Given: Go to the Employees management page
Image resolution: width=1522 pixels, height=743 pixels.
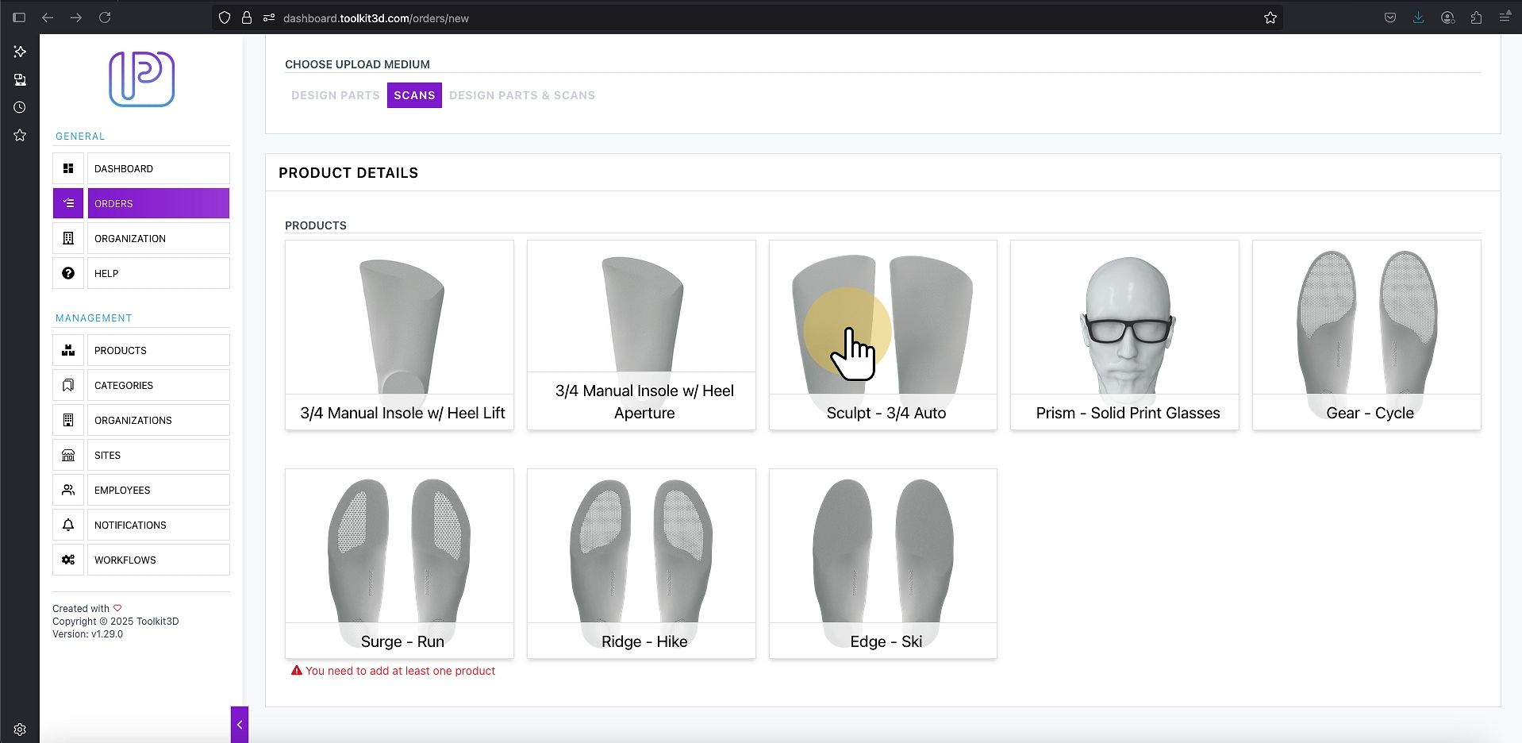Looking at the screenshot, I should point(159,490).
